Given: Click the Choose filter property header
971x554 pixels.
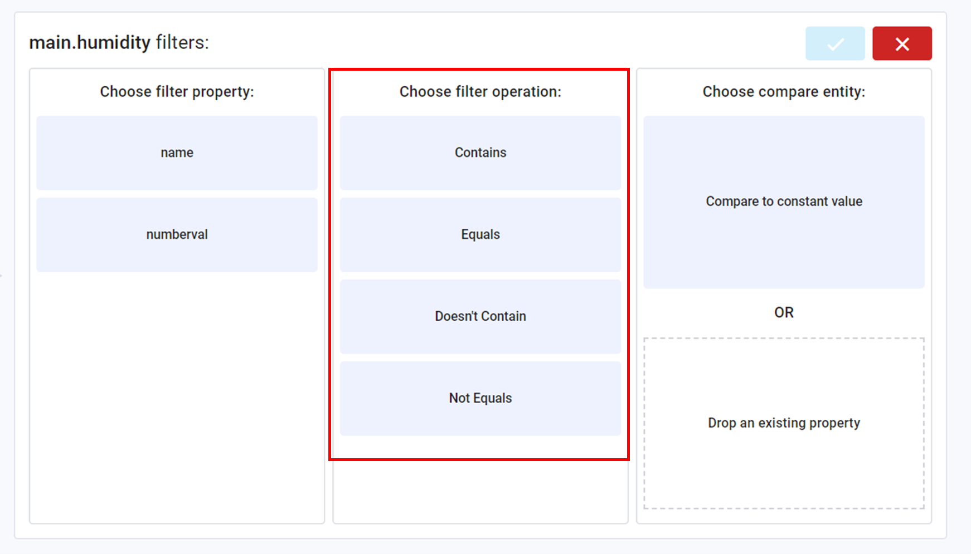Looking at the screenshot, I should [177, 91].
